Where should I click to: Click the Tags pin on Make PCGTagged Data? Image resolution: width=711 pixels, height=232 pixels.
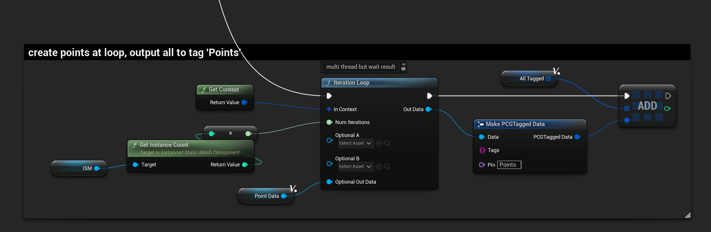(482, 150)
